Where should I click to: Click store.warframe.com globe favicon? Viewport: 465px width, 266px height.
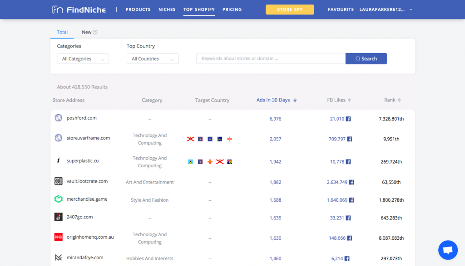(59, 138)
